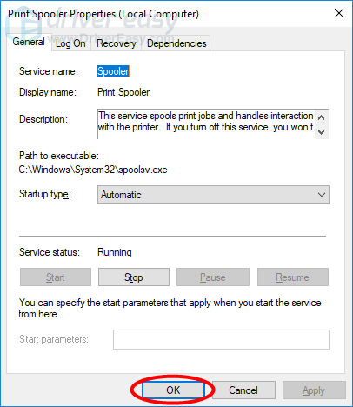
Task: Click inside the Description text box
Action: click(x=206, y=124)
